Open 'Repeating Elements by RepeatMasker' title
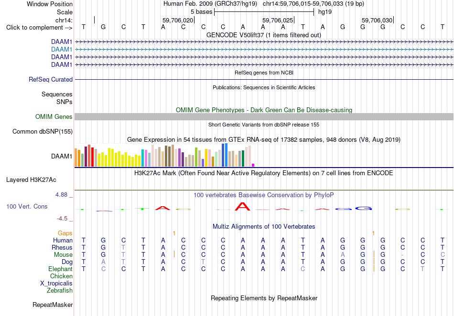Image resolution: width=454 pixels, height=316 pixels. coord(264,298)
